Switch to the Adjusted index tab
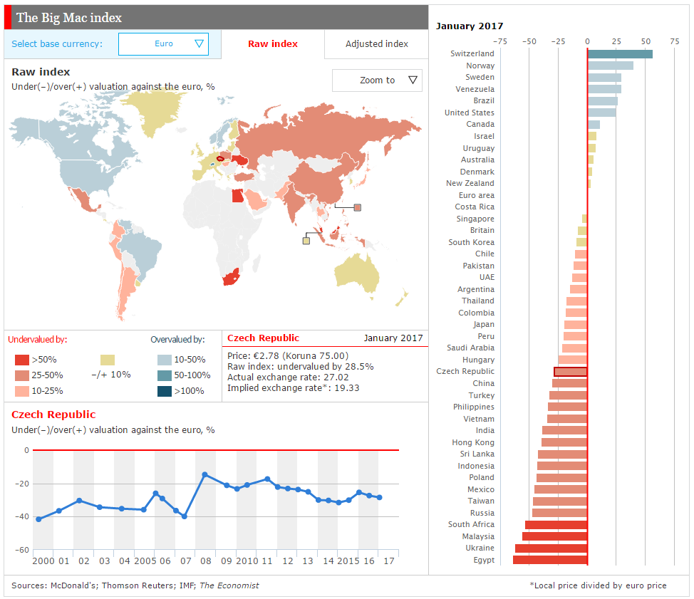This screenshot has width=694, height=599. [377, 43]
